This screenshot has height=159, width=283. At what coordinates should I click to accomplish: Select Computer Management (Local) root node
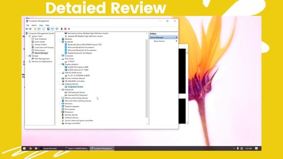(x=41, y=34)
